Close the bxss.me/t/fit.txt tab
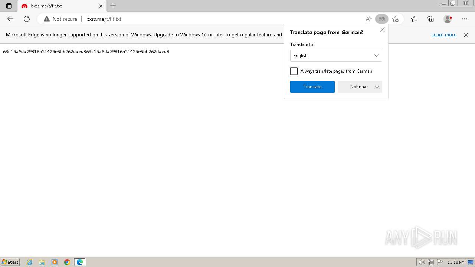475x267 pixels. 101,6
